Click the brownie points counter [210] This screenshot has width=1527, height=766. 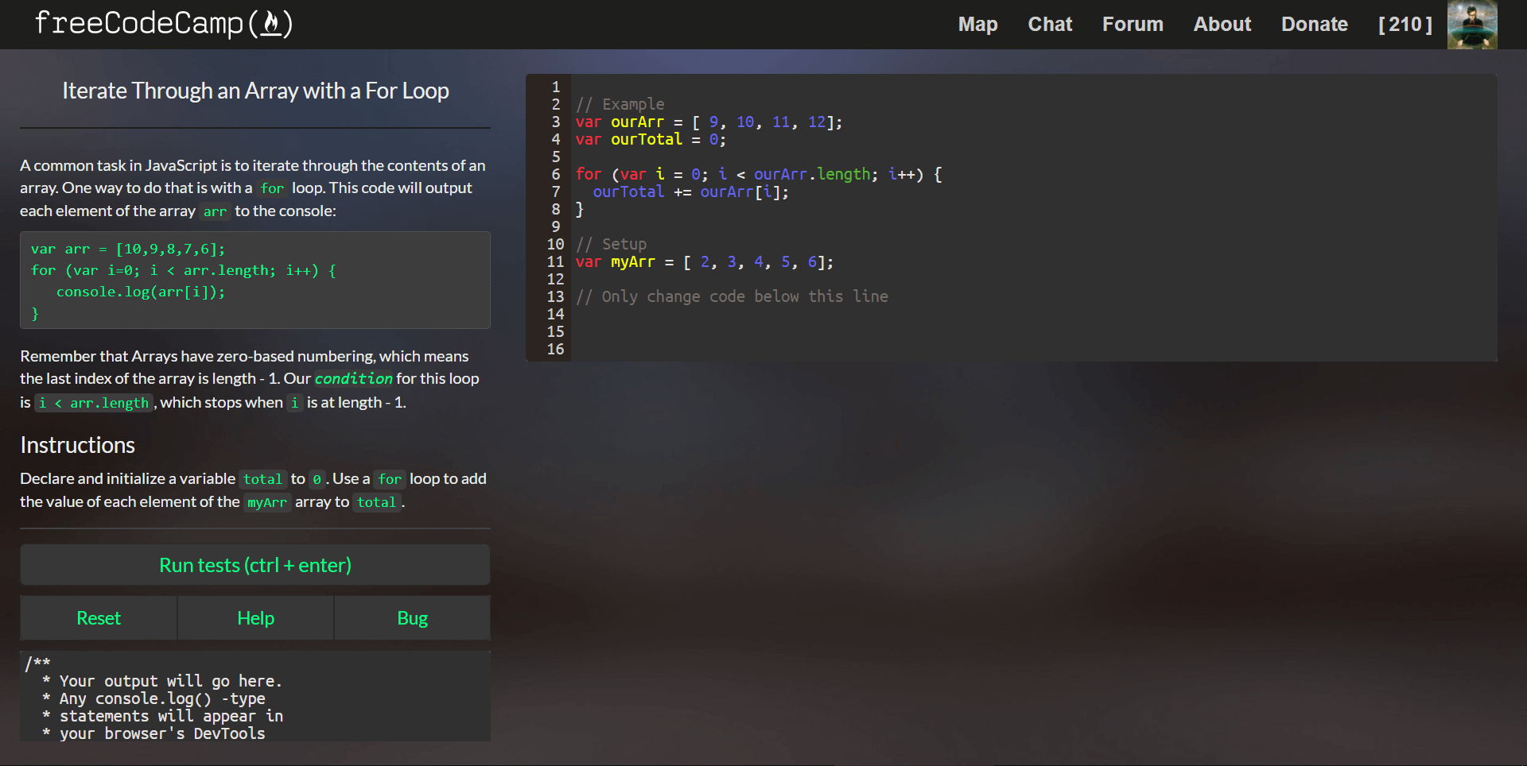point(1405,24)
